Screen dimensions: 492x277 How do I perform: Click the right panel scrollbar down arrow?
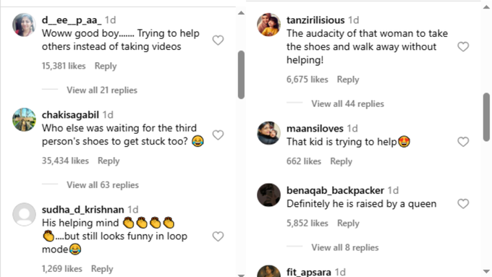pos(486,271)
